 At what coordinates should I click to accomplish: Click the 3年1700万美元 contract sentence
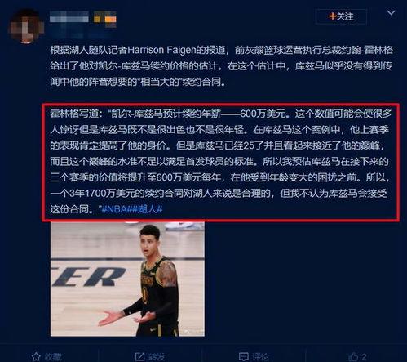(161, 194)
